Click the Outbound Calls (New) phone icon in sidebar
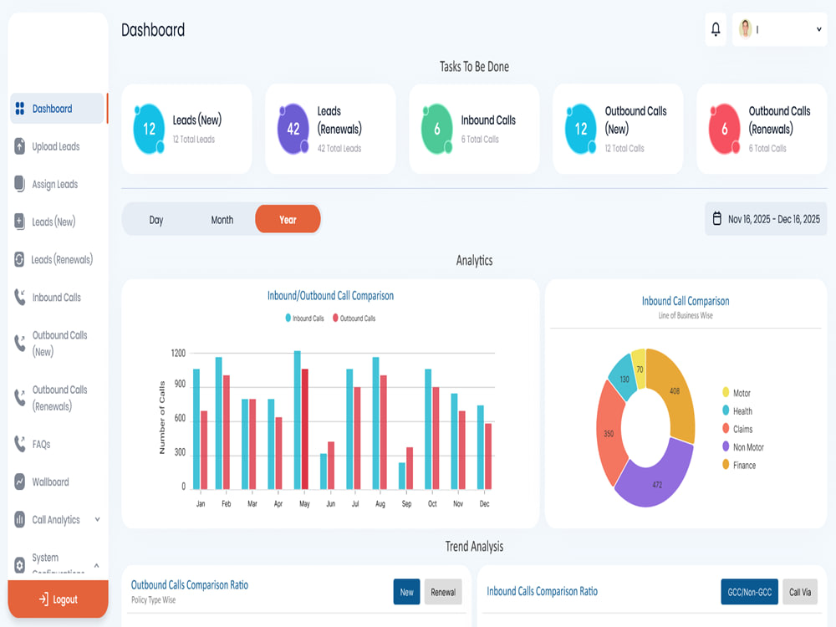The width and height of the screenshot is (836, 627). click(x=19, y=344)
